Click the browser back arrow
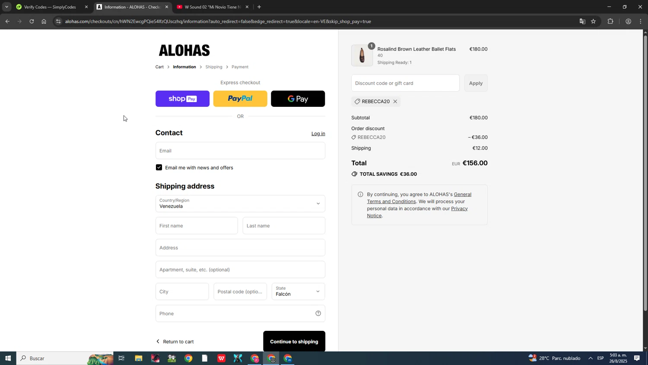The height and width of the screenshot is (365, 648). pos(7,21)
